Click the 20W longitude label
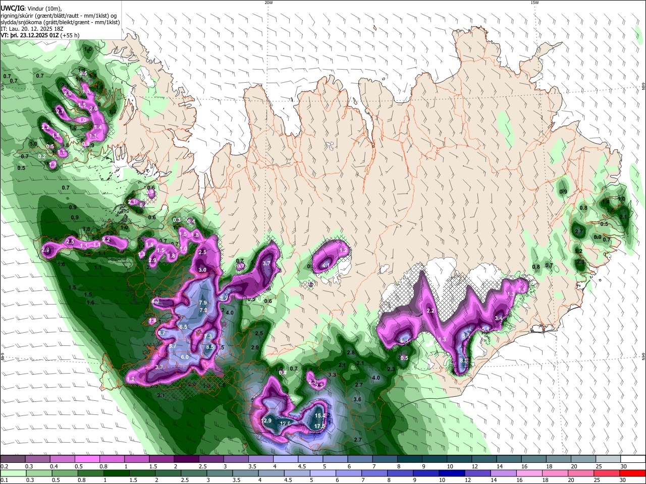This screenshot has height=484, width=646. [268, 3]
